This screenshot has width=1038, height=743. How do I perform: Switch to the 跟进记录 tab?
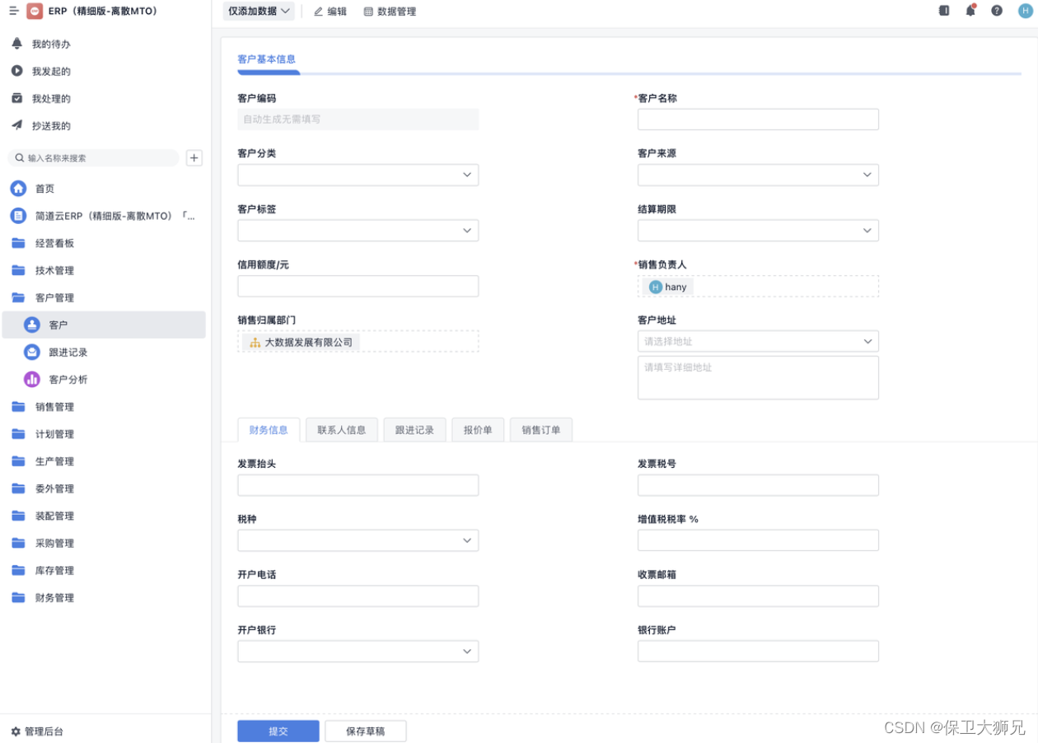pyautogui.click(x=414, y=430)
